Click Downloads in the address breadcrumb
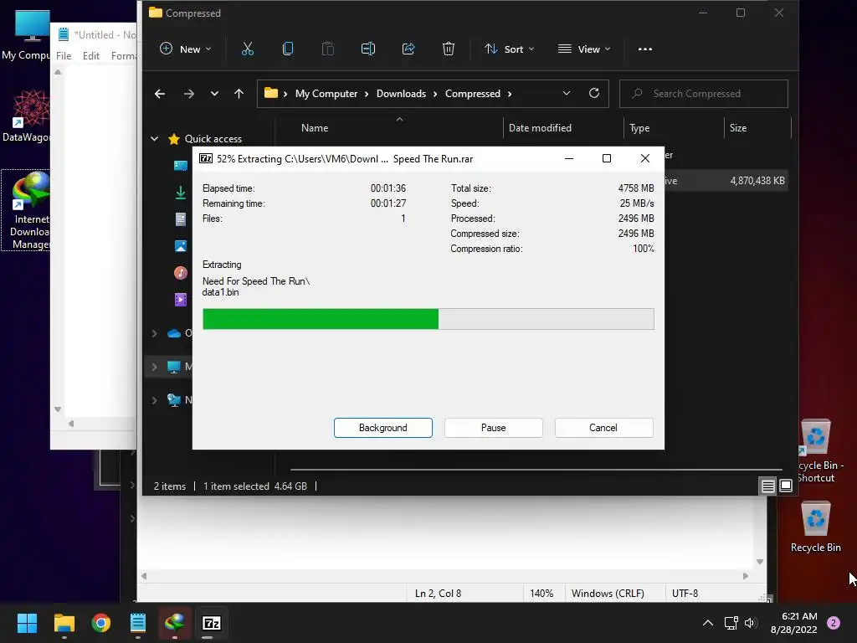 (401, 94)
